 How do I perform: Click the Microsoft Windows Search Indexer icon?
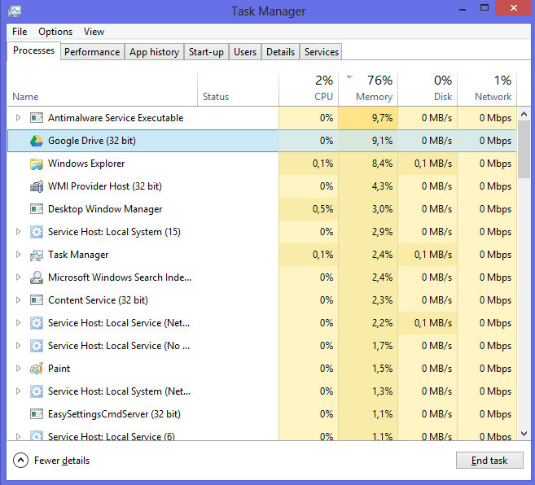37,277
